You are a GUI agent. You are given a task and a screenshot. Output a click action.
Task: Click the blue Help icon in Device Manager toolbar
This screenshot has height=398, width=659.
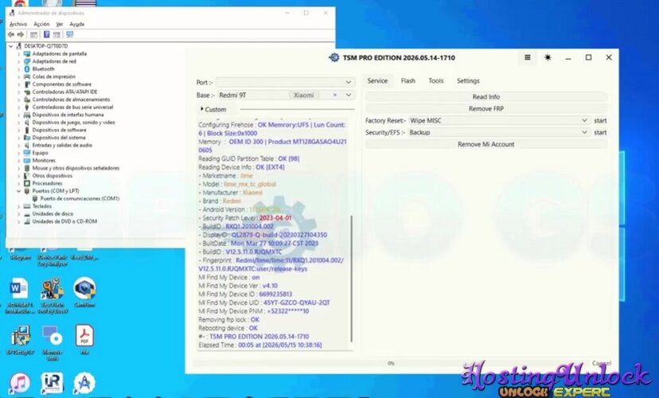tap(47, 34)
